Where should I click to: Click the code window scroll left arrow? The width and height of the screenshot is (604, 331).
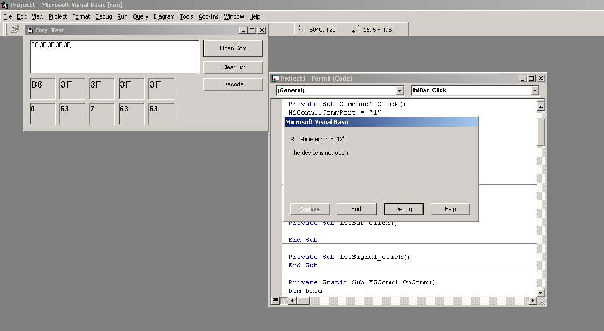tap(292, 301)
